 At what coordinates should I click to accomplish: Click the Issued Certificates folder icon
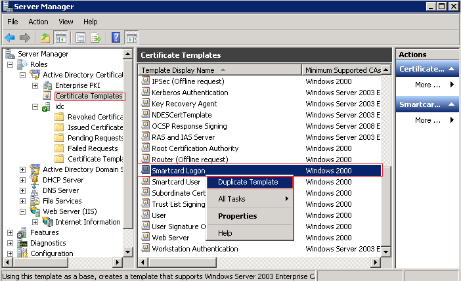click(x=59, y=127)
